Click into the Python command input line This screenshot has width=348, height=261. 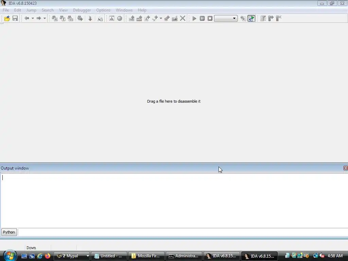[183, 232]
